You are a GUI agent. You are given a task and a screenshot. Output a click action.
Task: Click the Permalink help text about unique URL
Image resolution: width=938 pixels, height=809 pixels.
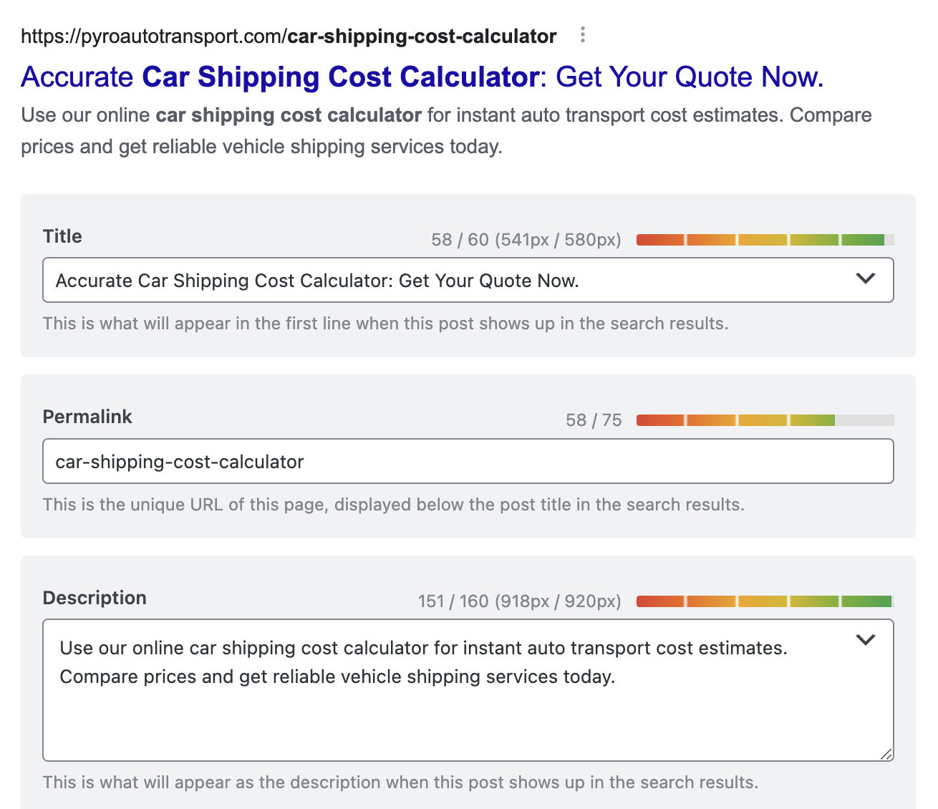[394, 505]
